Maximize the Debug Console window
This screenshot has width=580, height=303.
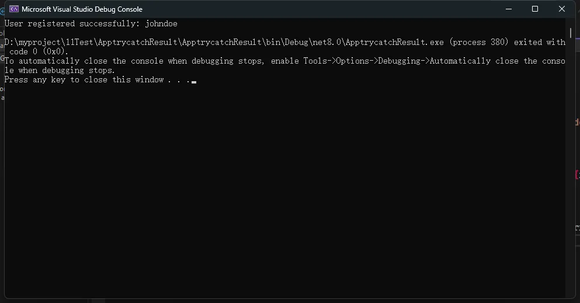[535, 9]
